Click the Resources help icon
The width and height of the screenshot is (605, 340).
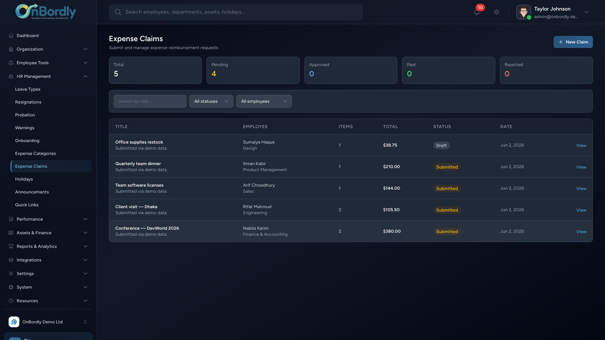click(x=11, y=301)
